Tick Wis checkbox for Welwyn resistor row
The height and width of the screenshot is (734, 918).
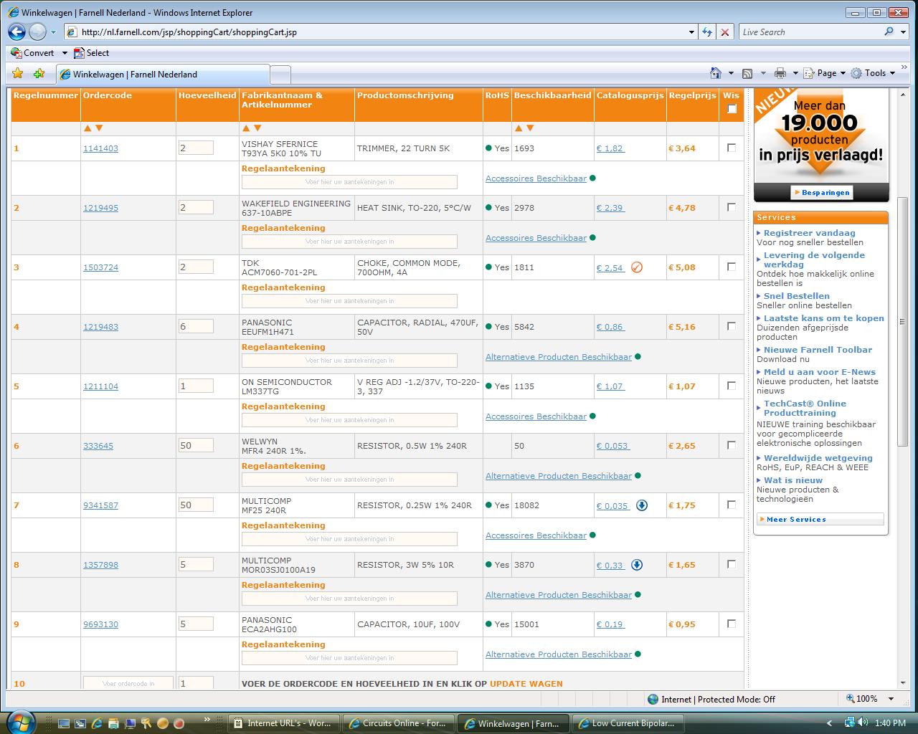(x=732, y=445)
